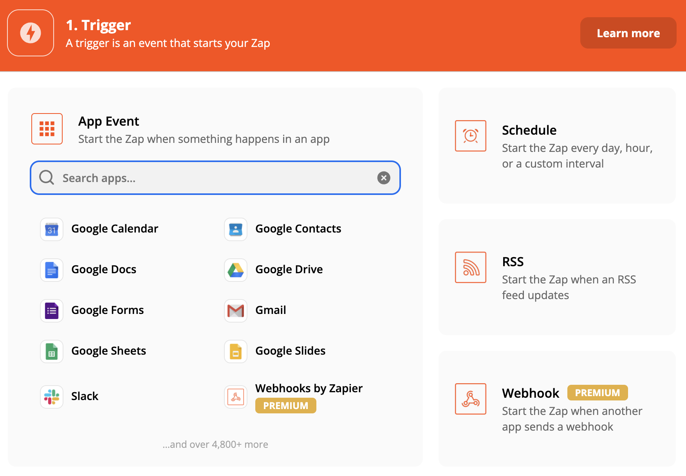The height and width of the screenshot is (476, 686).
Task: Select the Webhooks by Zapier icon
Action: point(236,397)
